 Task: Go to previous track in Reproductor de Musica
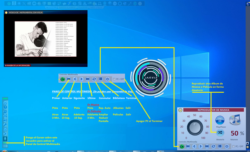(x=194, y=146)
